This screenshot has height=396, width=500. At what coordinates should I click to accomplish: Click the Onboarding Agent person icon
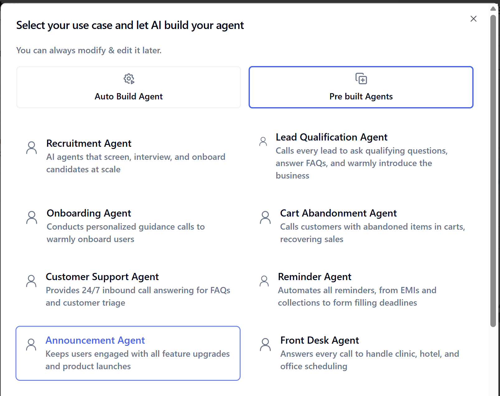(x=31, y=217)
